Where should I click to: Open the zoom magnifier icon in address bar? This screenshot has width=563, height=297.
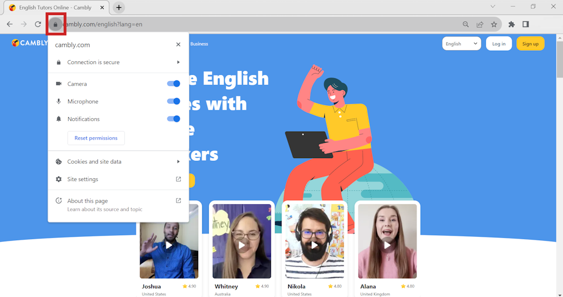[466, 25]
